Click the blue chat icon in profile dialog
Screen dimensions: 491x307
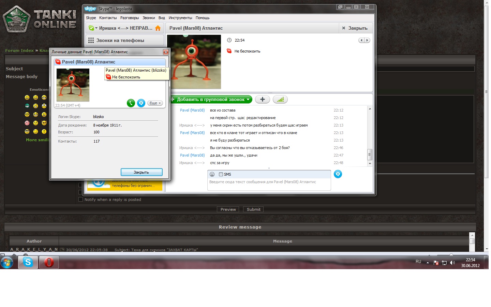(141, 103)
